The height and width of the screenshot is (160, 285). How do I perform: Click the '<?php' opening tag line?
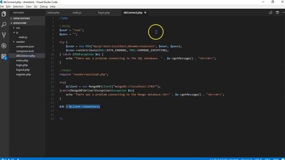point(64,18)
